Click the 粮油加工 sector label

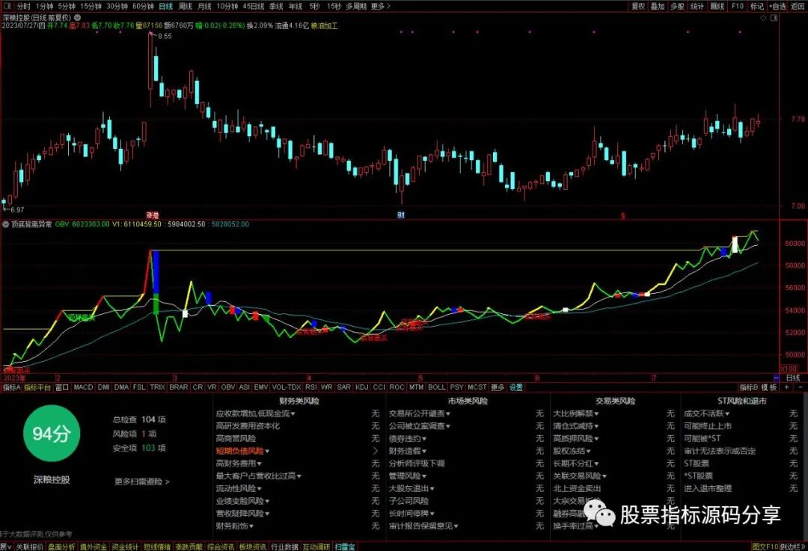click(324, 25)
